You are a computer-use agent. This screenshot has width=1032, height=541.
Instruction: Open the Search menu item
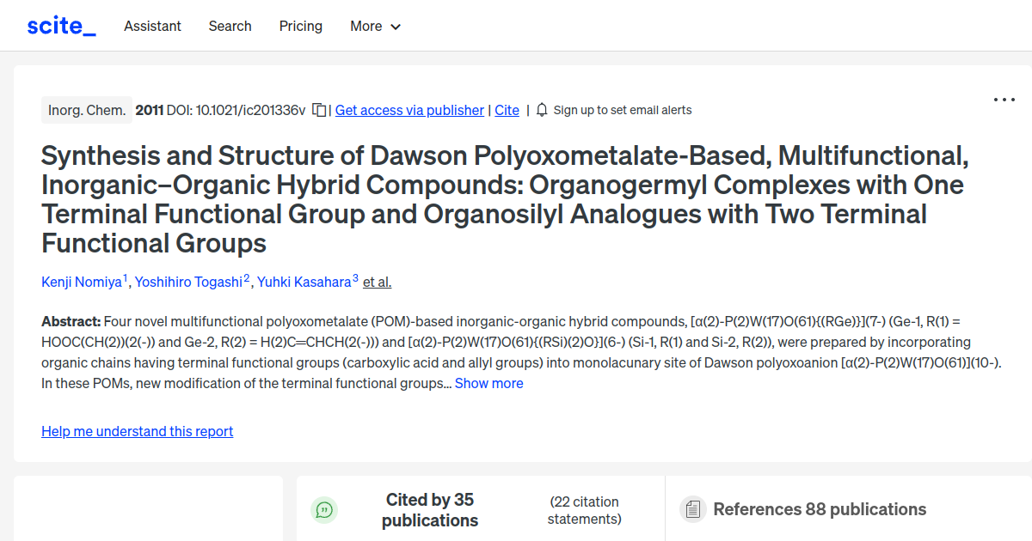pyautogui.click(x=230, y=26)
